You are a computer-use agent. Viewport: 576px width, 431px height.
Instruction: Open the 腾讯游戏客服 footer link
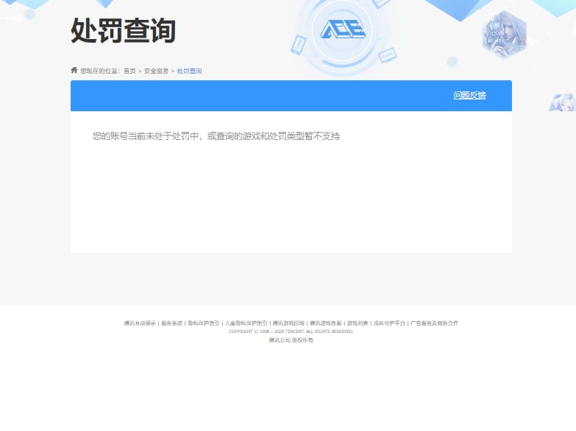(x=325, y=323)
